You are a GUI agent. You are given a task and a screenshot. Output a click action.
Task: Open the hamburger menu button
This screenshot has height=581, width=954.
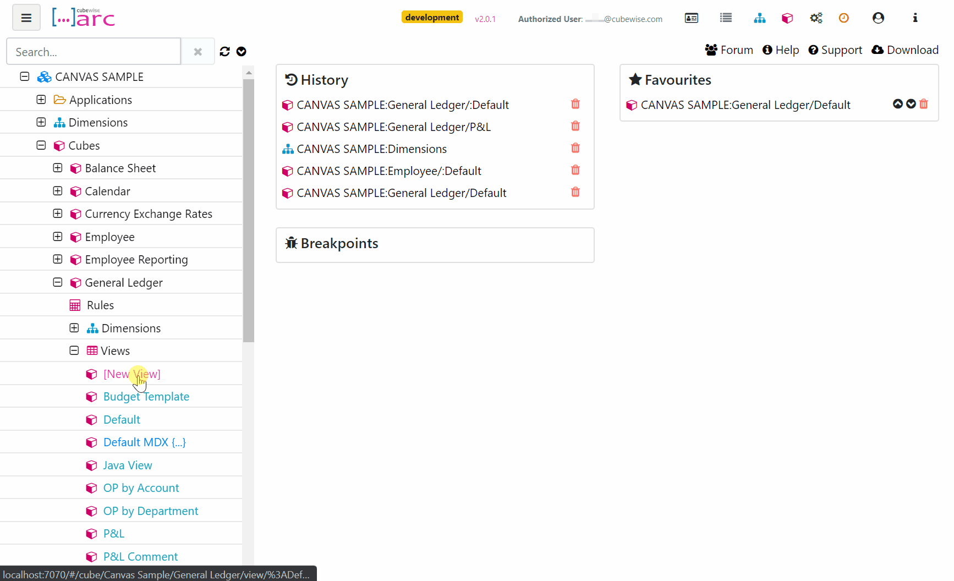(26, 18)
